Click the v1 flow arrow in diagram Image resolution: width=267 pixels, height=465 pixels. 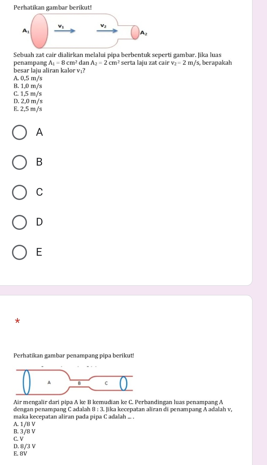pyautogui.click(x=65, y=31)
